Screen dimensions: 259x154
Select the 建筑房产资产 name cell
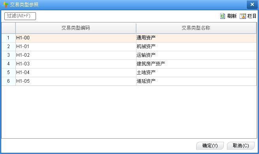196,64
